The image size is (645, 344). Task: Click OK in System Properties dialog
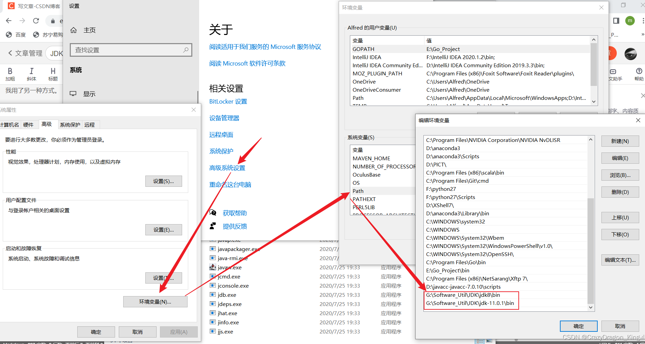pos(96,332)
